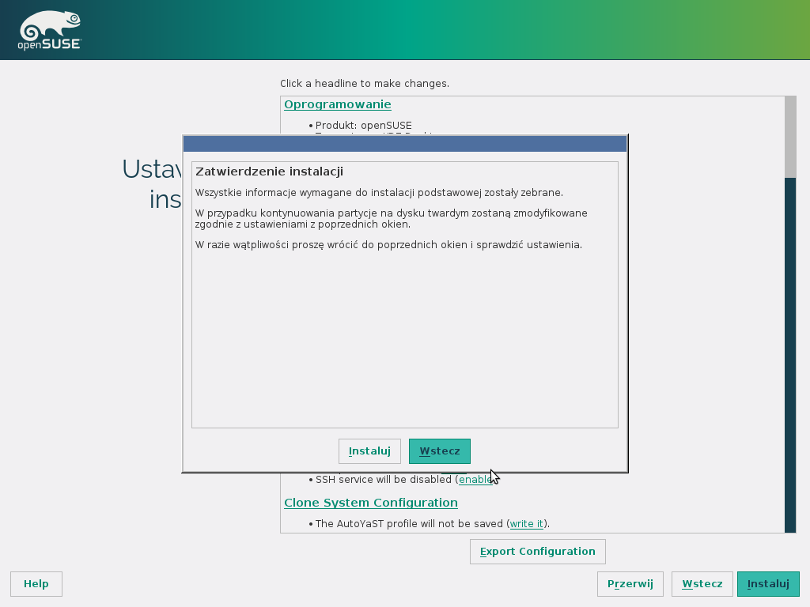Click the AutoYaST 'write it' link

pos(526,523)
